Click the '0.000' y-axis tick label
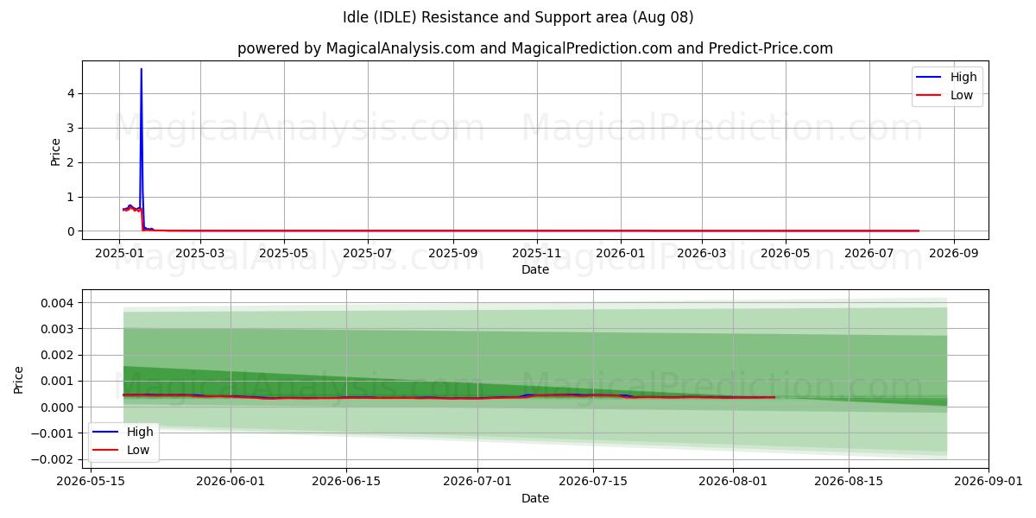Screen dimensions: 1036x518 coord(58,407)
